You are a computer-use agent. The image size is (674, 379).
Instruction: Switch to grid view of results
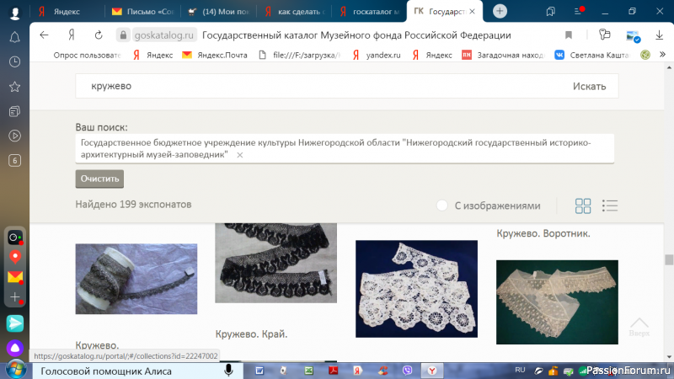click(x=583, y=206)
